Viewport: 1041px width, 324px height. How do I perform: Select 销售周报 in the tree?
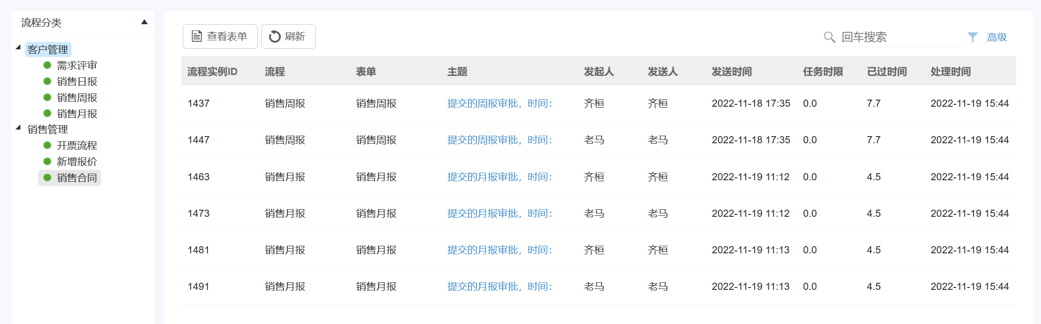tap(77, 98)
